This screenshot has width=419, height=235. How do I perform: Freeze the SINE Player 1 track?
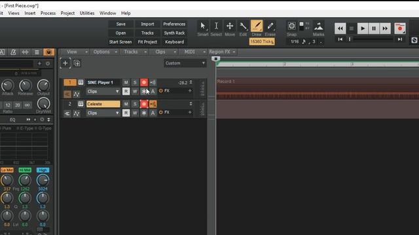144,91
